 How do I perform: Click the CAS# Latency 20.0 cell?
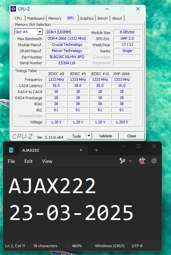tap(100, 86)
